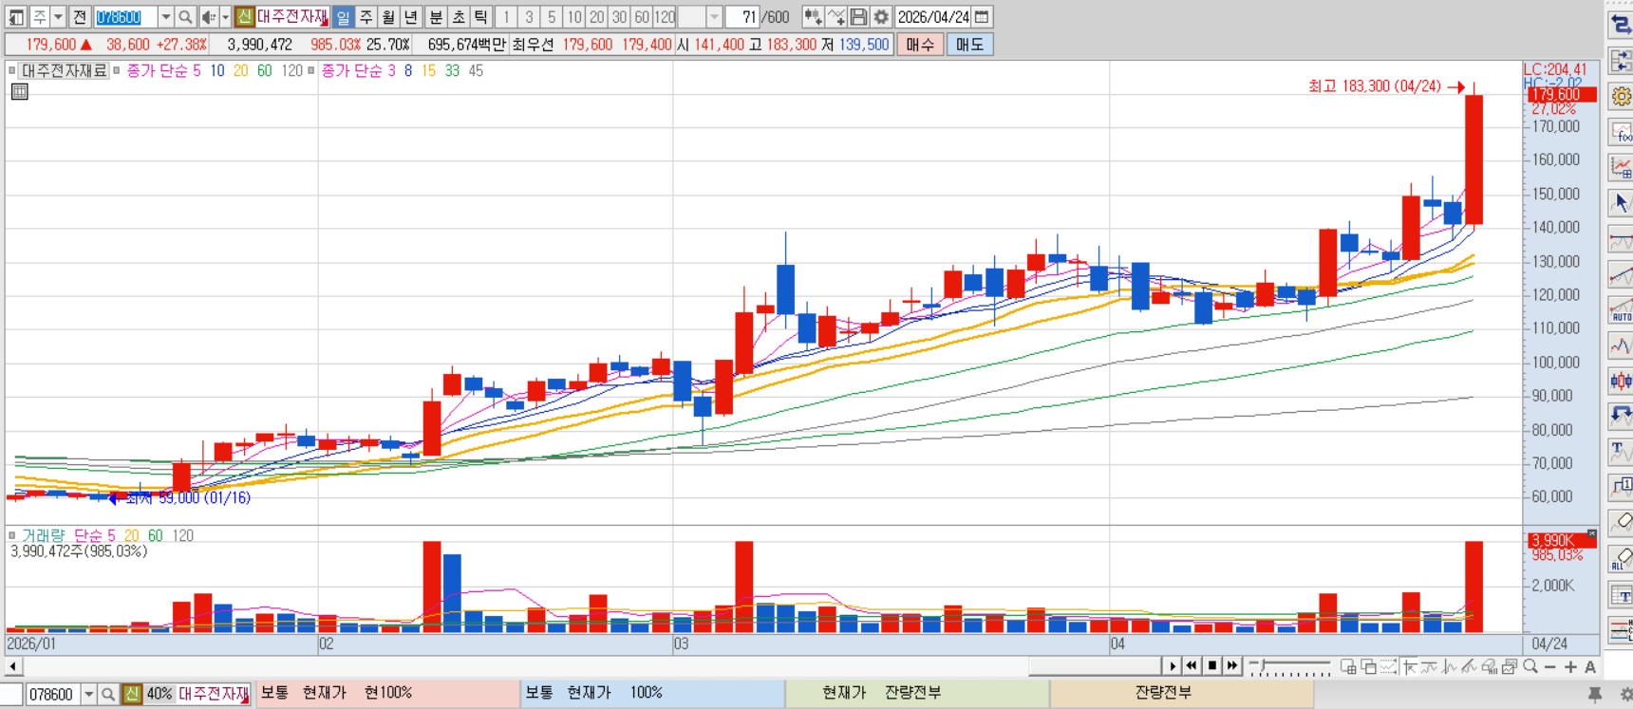Click the 전 button in the top toolbar
Image resolution: width=1633 pixels, height=709 pixels.
(80, 17)
